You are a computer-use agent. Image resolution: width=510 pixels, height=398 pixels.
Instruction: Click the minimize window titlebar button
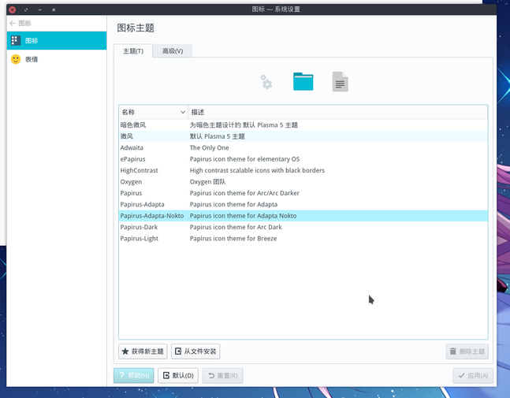(39, 9)
